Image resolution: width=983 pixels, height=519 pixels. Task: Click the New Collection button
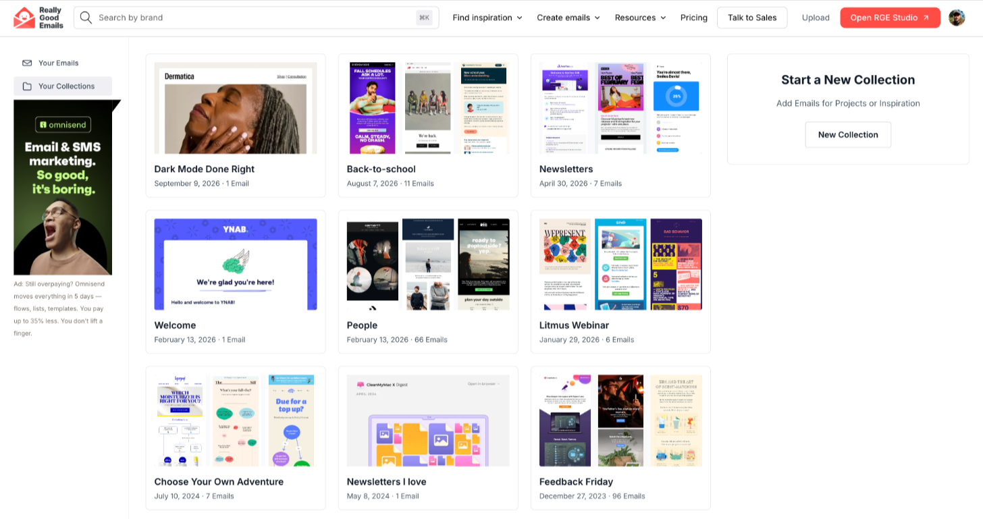point(848,134)
